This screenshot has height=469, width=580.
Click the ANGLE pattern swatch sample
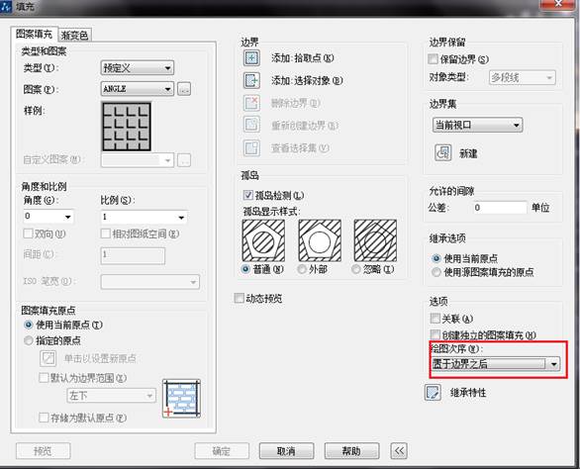point(127,127)
